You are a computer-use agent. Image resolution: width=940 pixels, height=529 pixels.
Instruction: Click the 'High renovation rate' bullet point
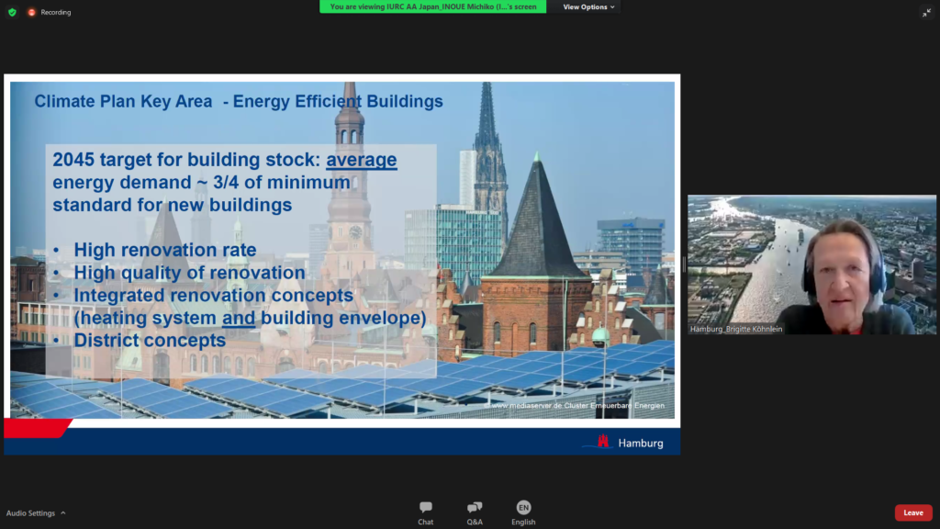tap(165, 250)
